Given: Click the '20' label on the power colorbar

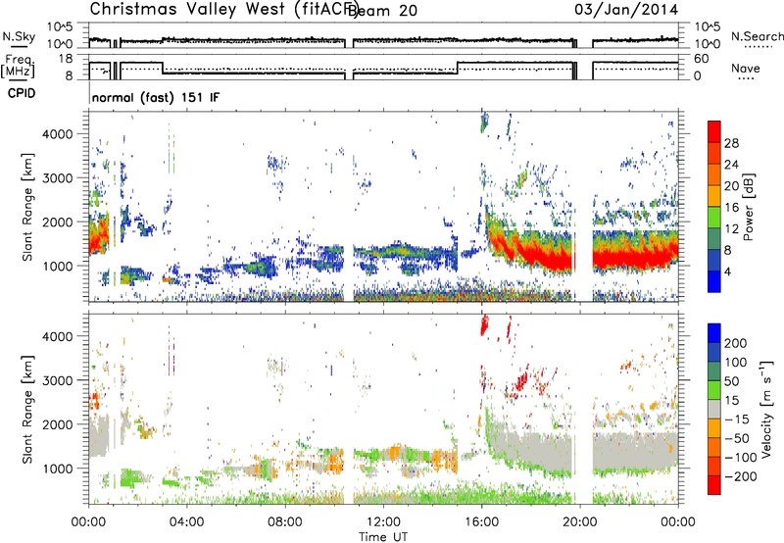Looking at the screenshot, I should pos(731,186).
